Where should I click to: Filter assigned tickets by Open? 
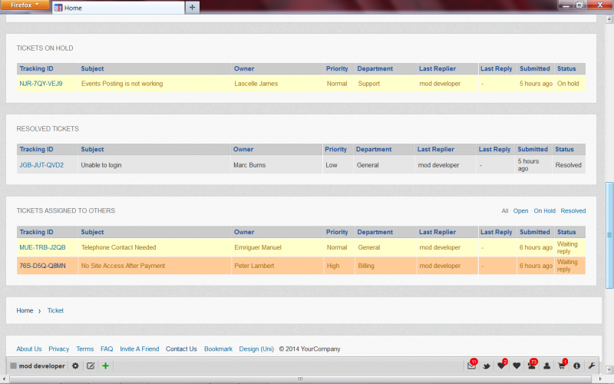[x=520, y=210]
